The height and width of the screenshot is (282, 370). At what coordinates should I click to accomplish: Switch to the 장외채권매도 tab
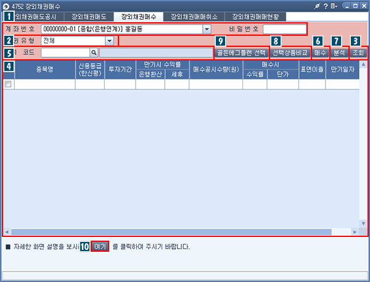[89, 17]
